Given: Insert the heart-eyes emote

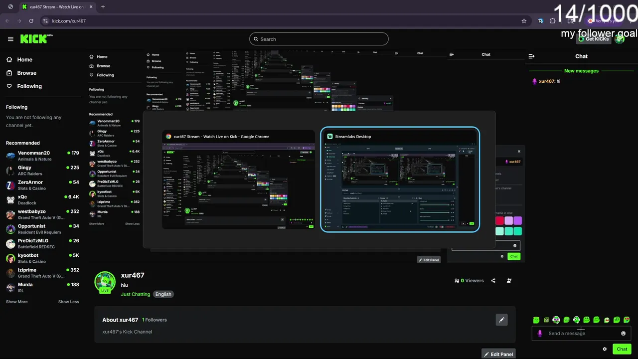Looking at the screenshot, I should pos(627,320).
